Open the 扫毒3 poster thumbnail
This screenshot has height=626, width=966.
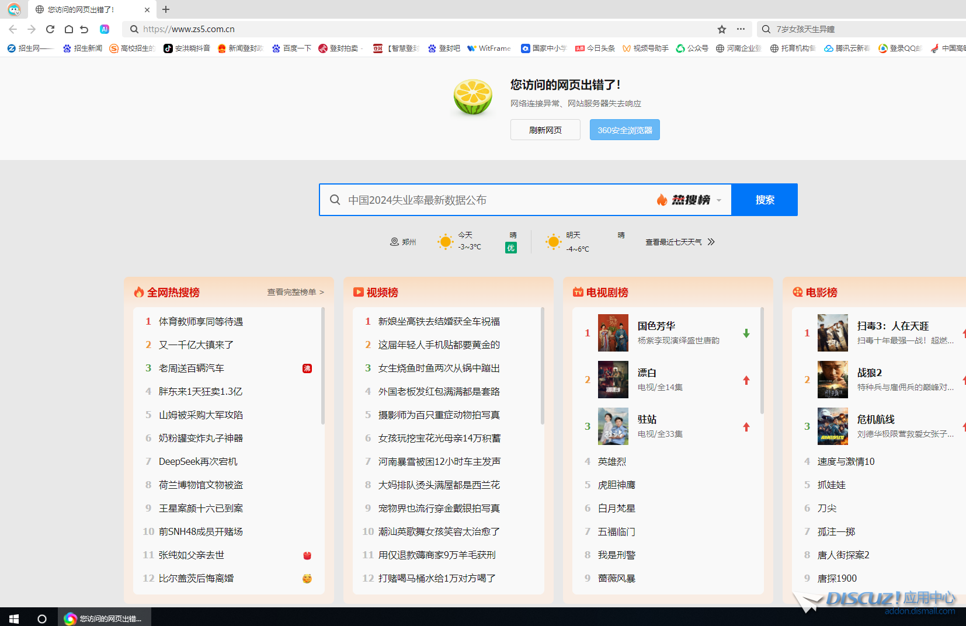tap(833, 333)
